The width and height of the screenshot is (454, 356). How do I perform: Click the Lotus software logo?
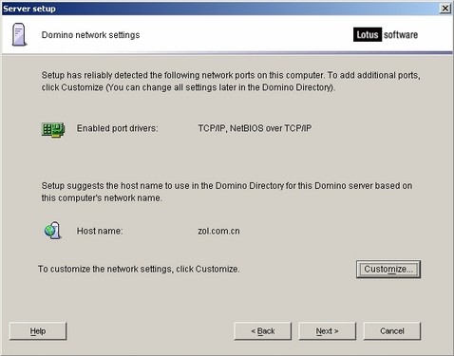point(386,34)
